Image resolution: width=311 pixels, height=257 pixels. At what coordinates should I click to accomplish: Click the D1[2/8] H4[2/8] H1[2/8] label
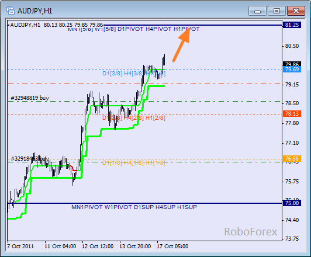[x=134, y=118]
